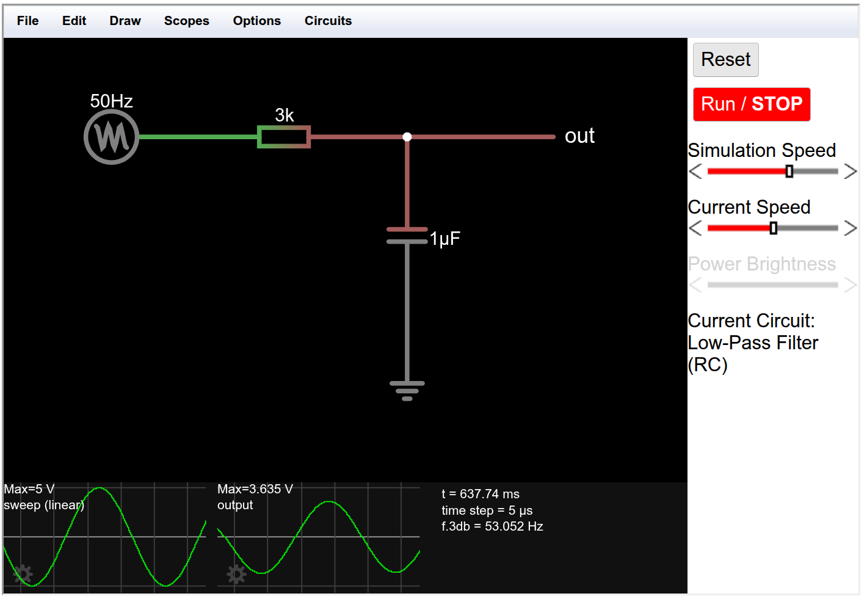
Task: Increase Simulation Speed with right arrow
Action: pos(851,172)
